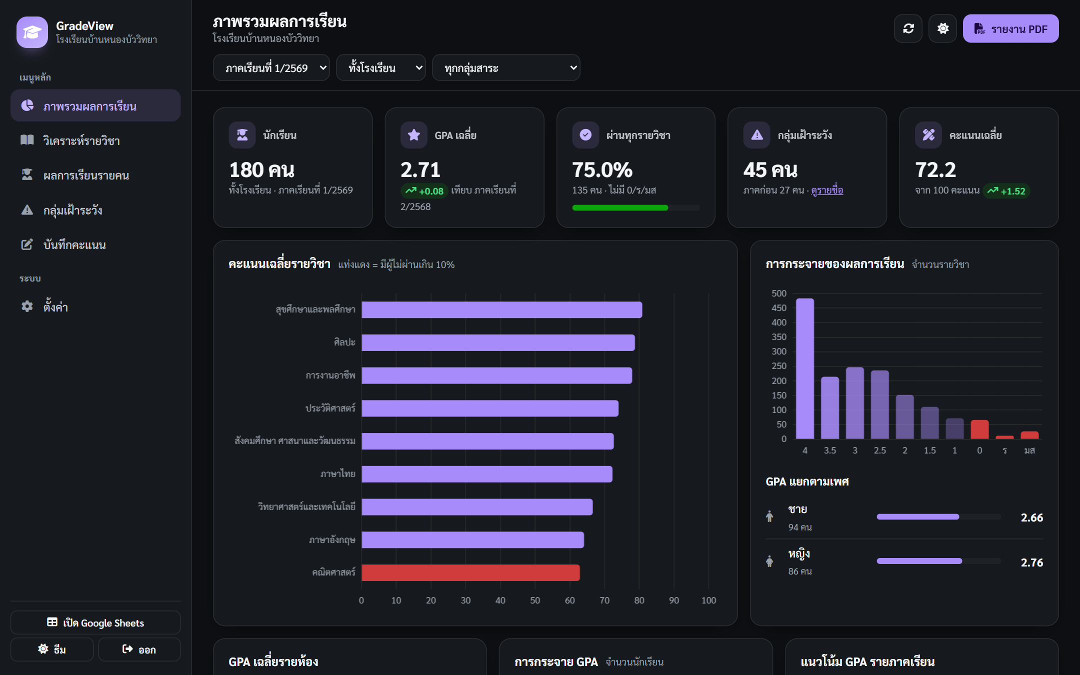Viewport: 1080px width, 675px height.
Task: Click the female person icon beside หญิง
Action: 769,561
